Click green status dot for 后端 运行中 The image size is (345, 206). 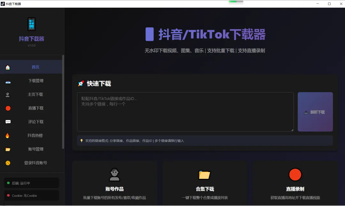pyautogui.click(x=8, y=183)
